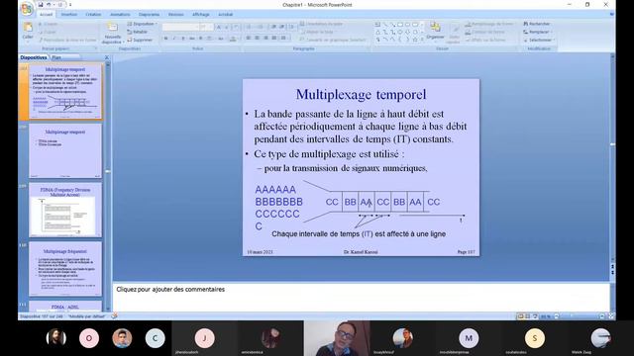The image size is (634, 356).
Task: Open the Création ribbon tab
Action: 93,15
